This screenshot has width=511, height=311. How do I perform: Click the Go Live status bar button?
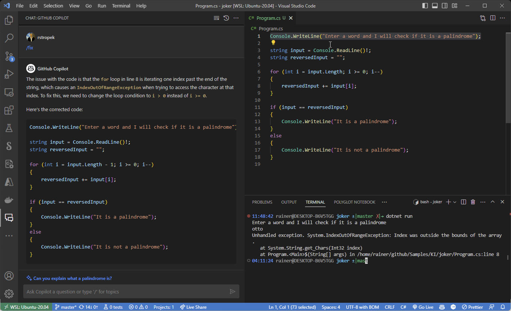click(x=423, y=307)
